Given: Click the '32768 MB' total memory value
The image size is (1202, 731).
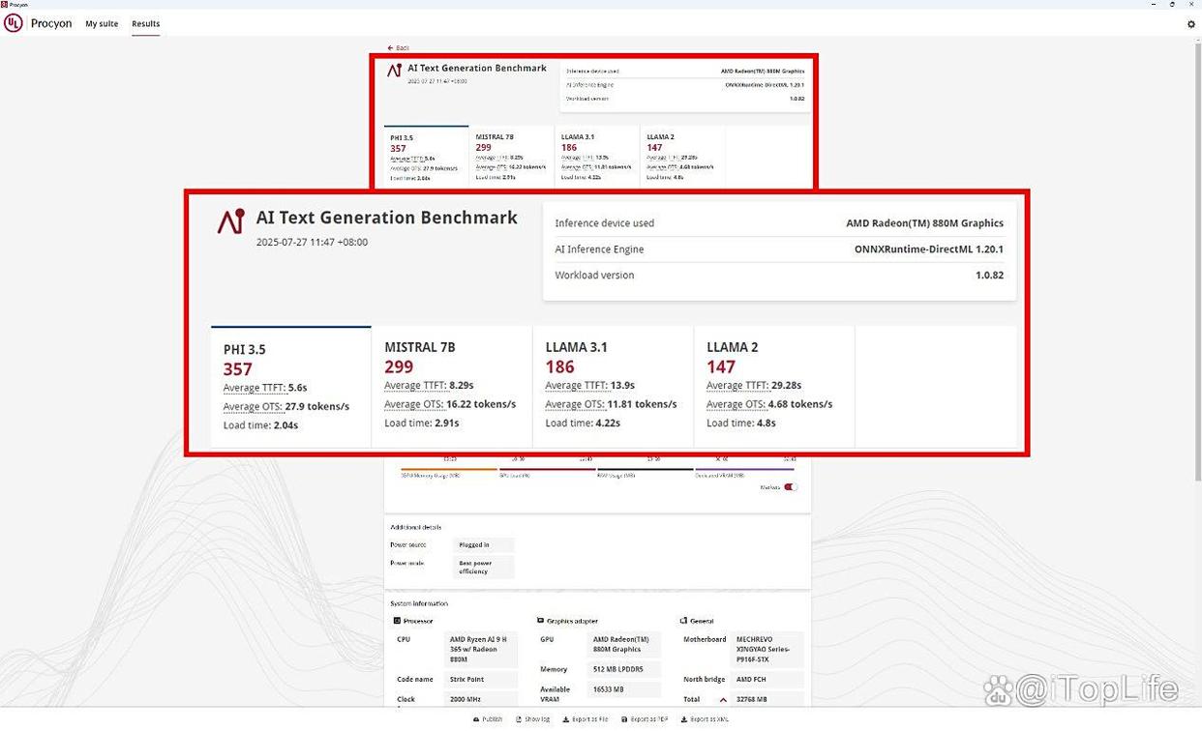Looking at the screenshot, I should click(768, 699).
